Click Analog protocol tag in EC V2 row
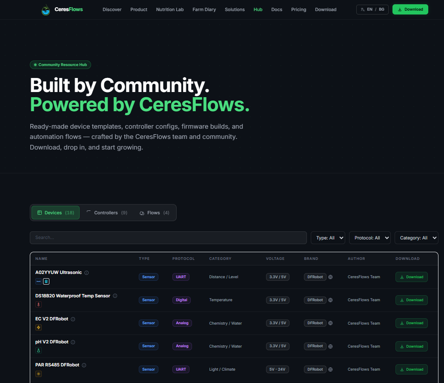The width and height of the screenshot is (444, 383). point(182,323)
